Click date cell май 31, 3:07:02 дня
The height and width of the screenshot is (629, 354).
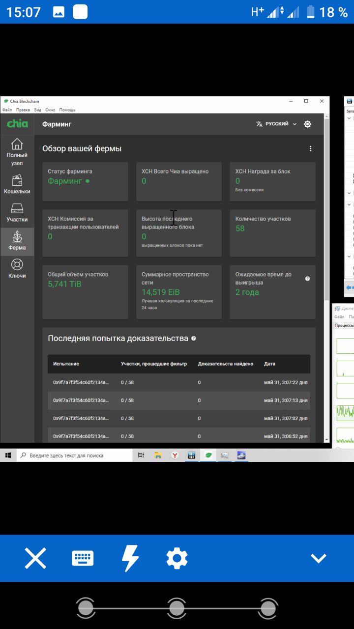pyautogui.click(x=286, y=418)
